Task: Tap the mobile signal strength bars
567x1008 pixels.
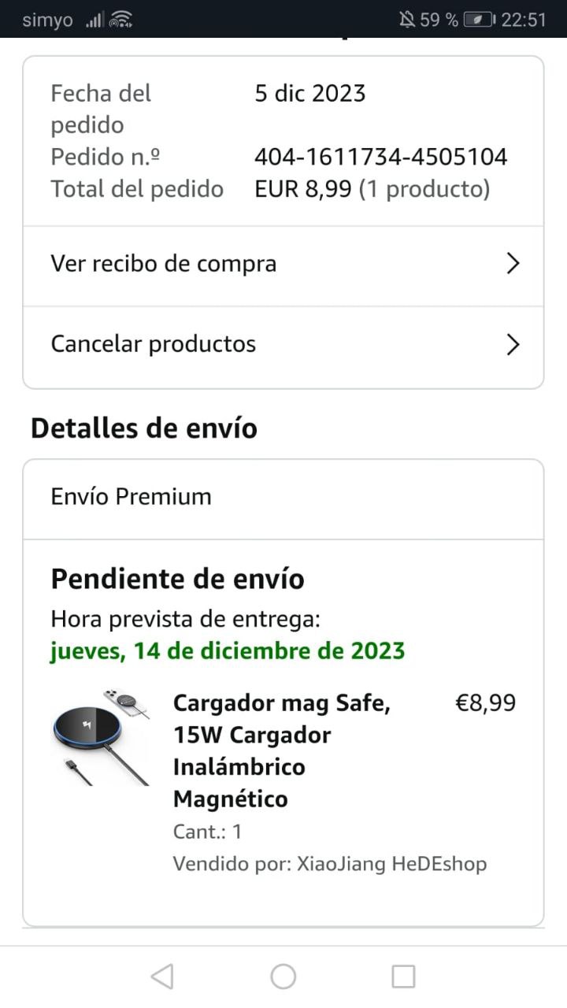Action: [x=94, y=20]
